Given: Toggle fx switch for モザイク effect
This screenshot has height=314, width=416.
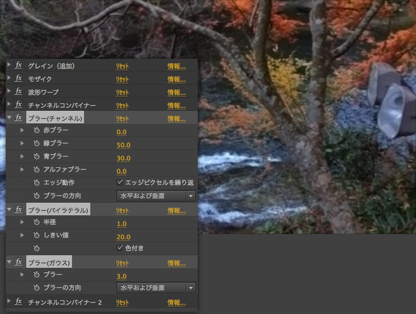Looking at the screenshot, I should coord(18,79).
